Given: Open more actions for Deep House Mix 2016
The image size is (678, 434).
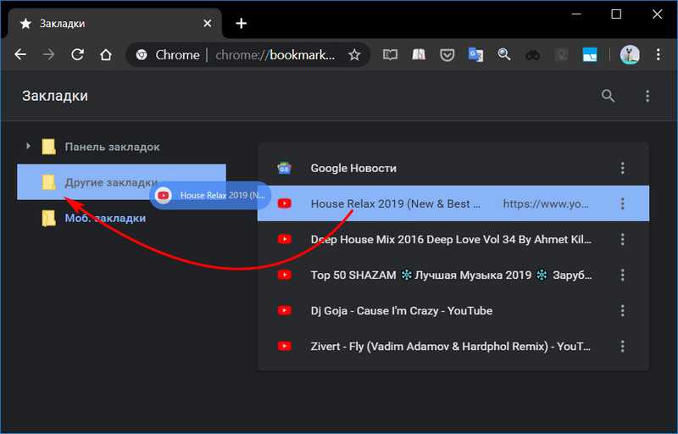Looking at the screenshot, I should click(623, 239).
